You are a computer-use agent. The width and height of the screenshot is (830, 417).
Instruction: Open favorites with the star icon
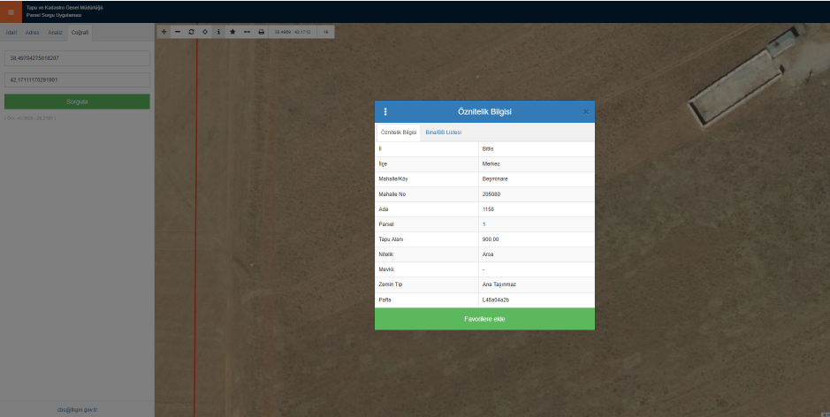(x=232, y=32)
